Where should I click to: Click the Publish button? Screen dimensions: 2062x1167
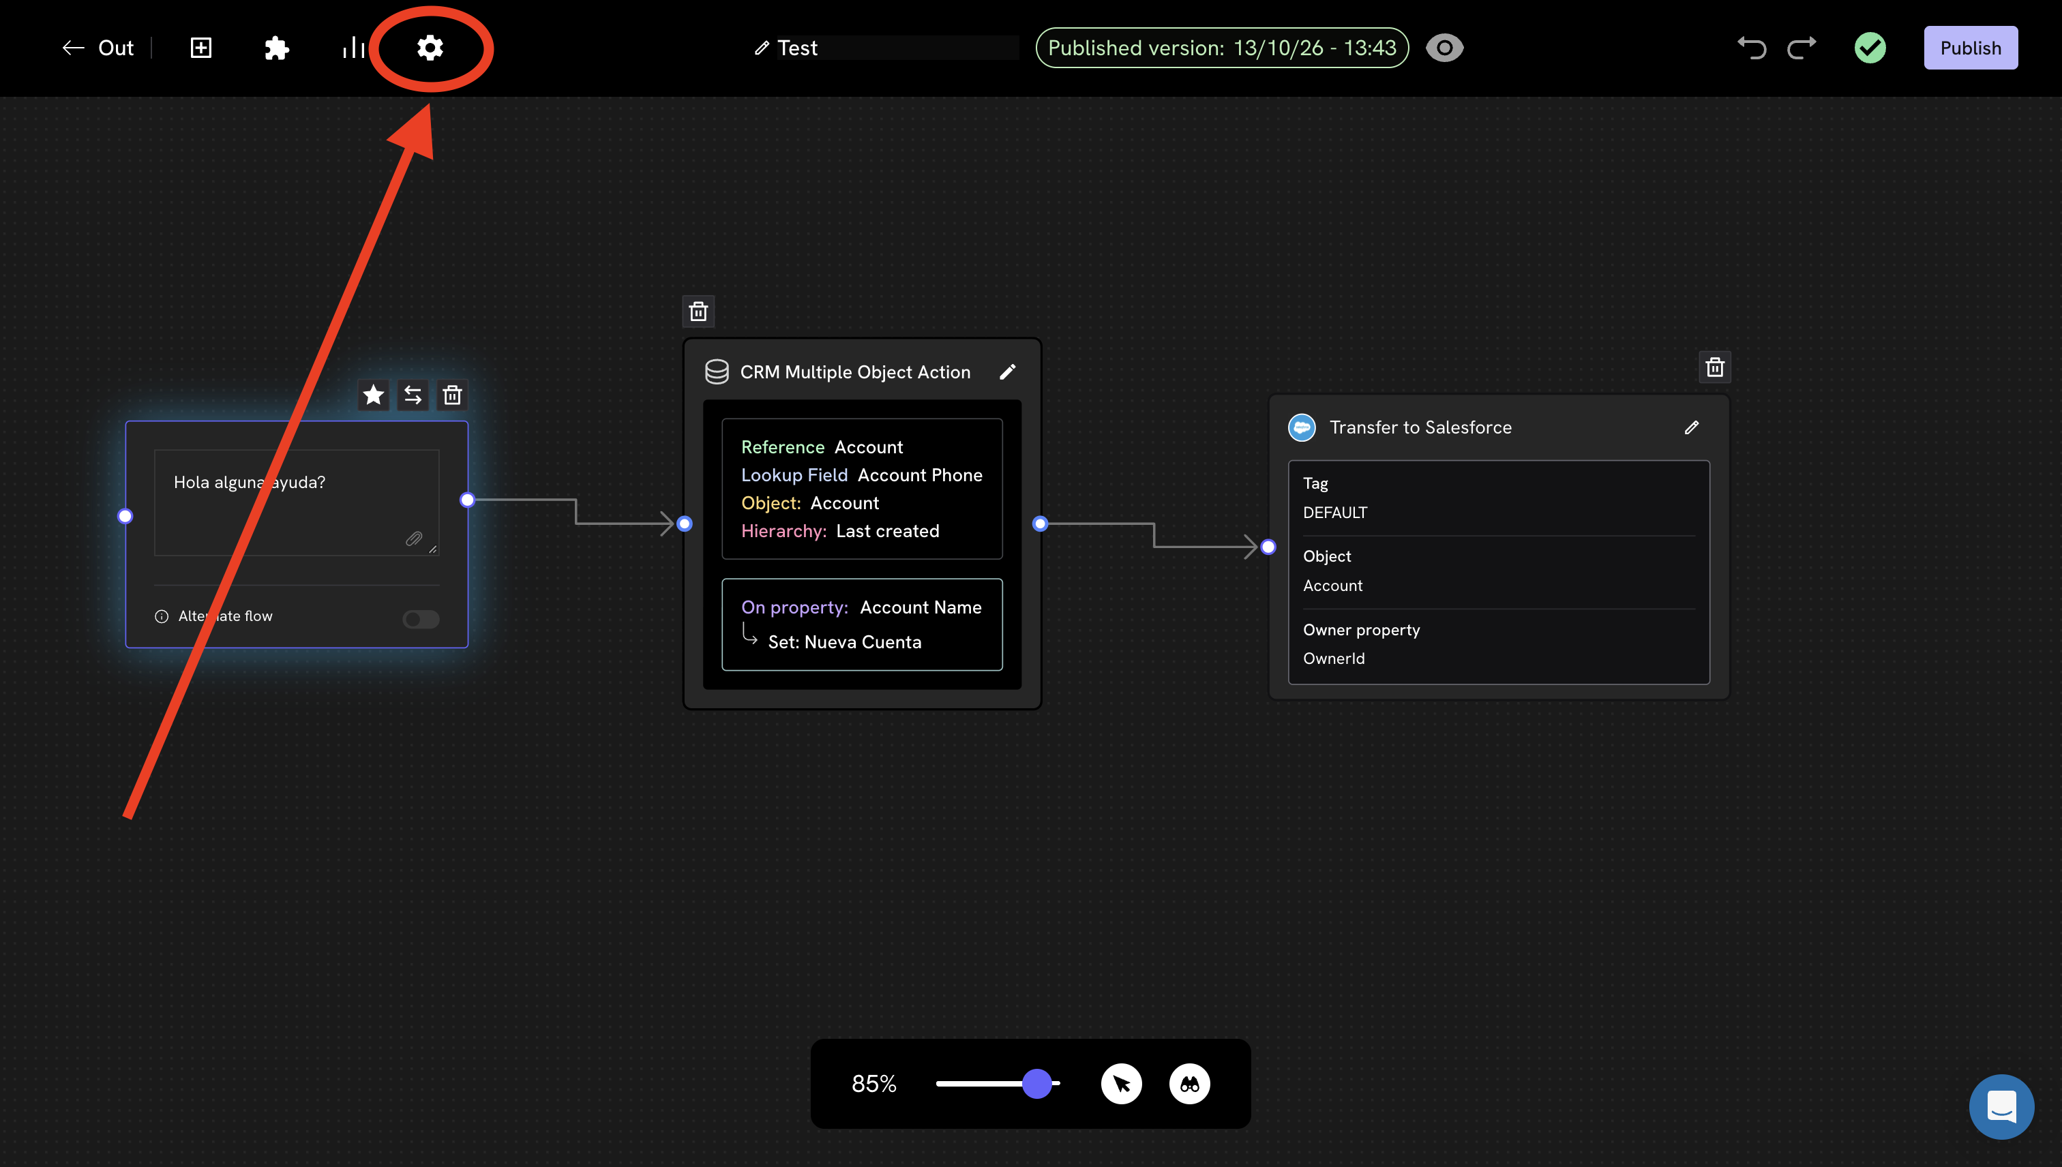pos(1971,48)
